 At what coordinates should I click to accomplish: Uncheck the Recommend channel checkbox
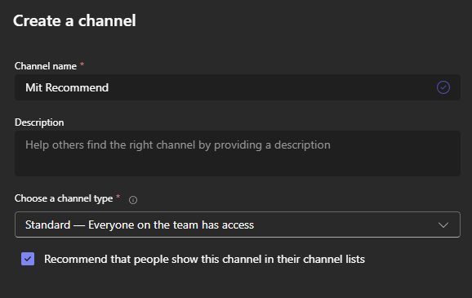click(x=28, y=259)
